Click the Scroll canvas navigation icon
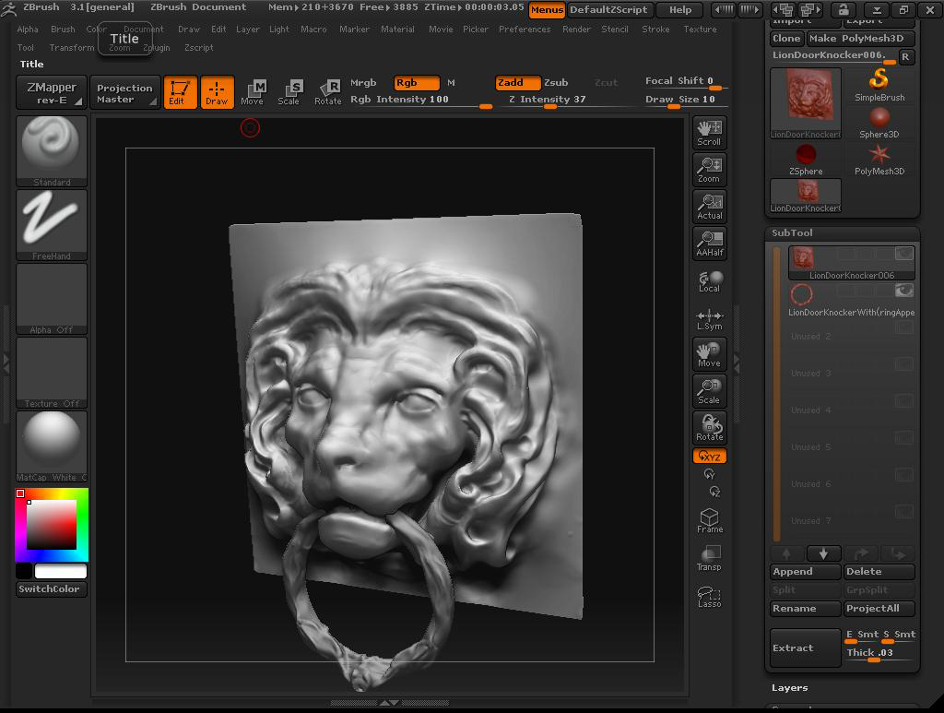Screen dimensions: 944x713 point(709,133)
